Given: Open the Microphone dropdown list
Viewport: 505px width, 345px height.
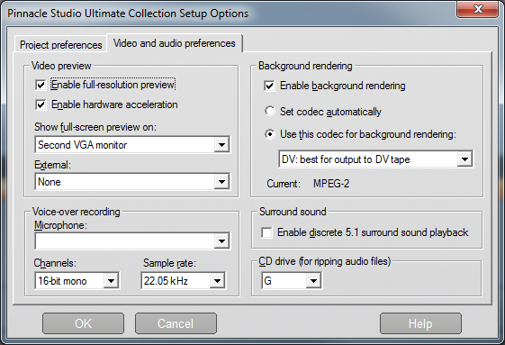Looking at the screenshot, I should pyautogui.click(x=132, y=241).
